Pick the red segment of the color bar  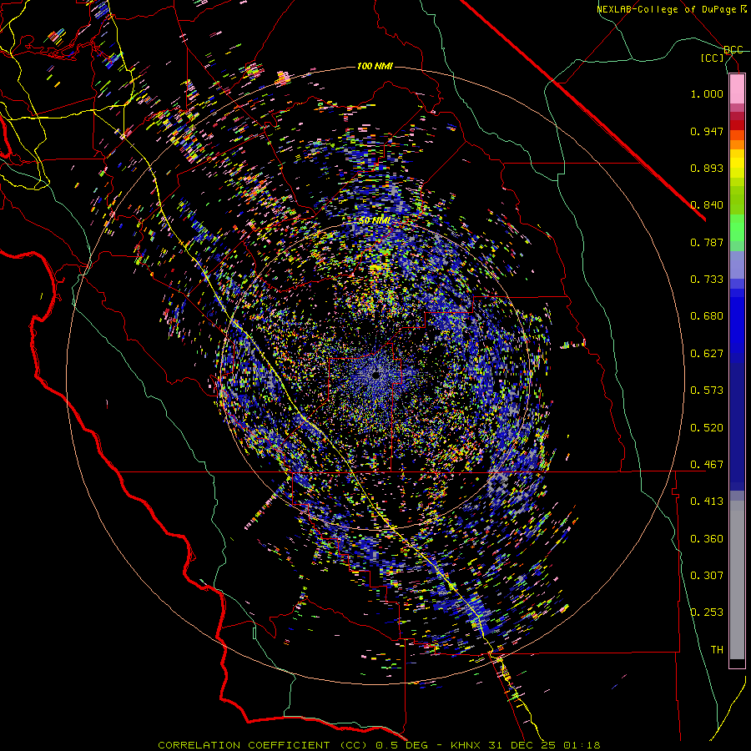point(737,125)
